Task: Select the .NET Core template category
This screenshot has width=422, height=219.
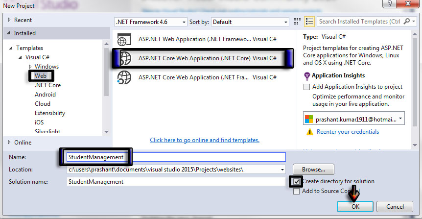Action: (47, 85)
